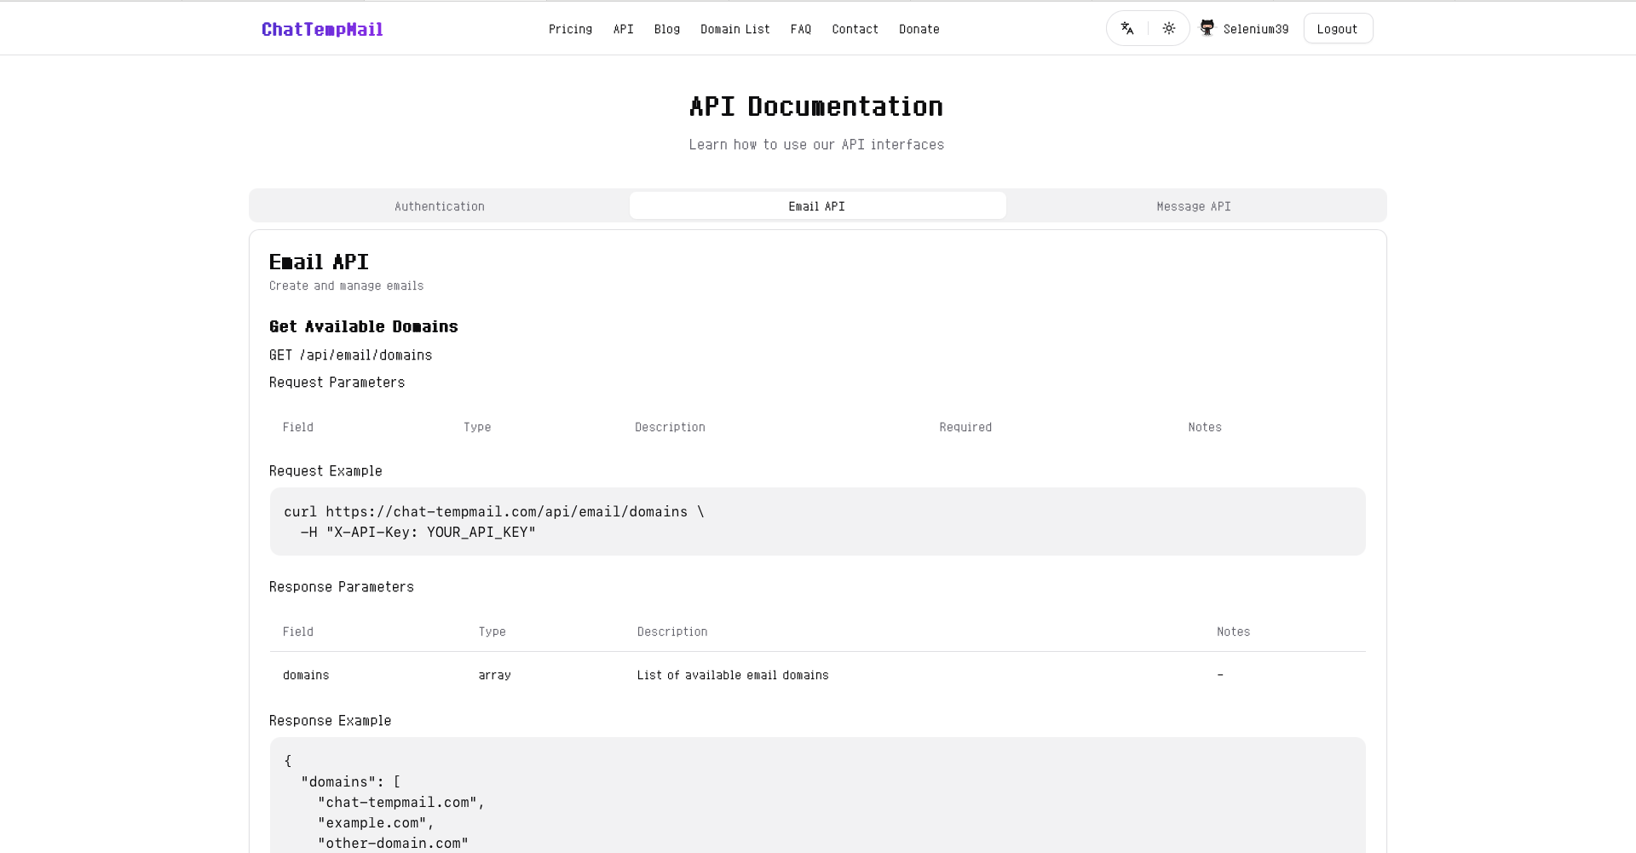
Task: Click the ChatTempMail logo
Action: pyautogui.click(x=322, y=30)
